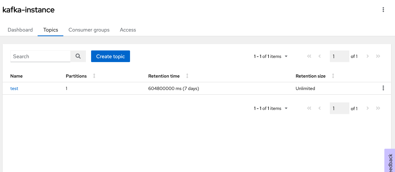The image size is (395, 172).
Task: Open the test topic link
Action: (14, 88)
